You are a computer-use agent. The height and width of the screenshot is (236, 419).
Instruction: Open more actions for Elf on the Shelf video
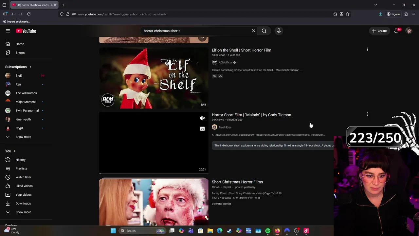(x=368, y=49)
